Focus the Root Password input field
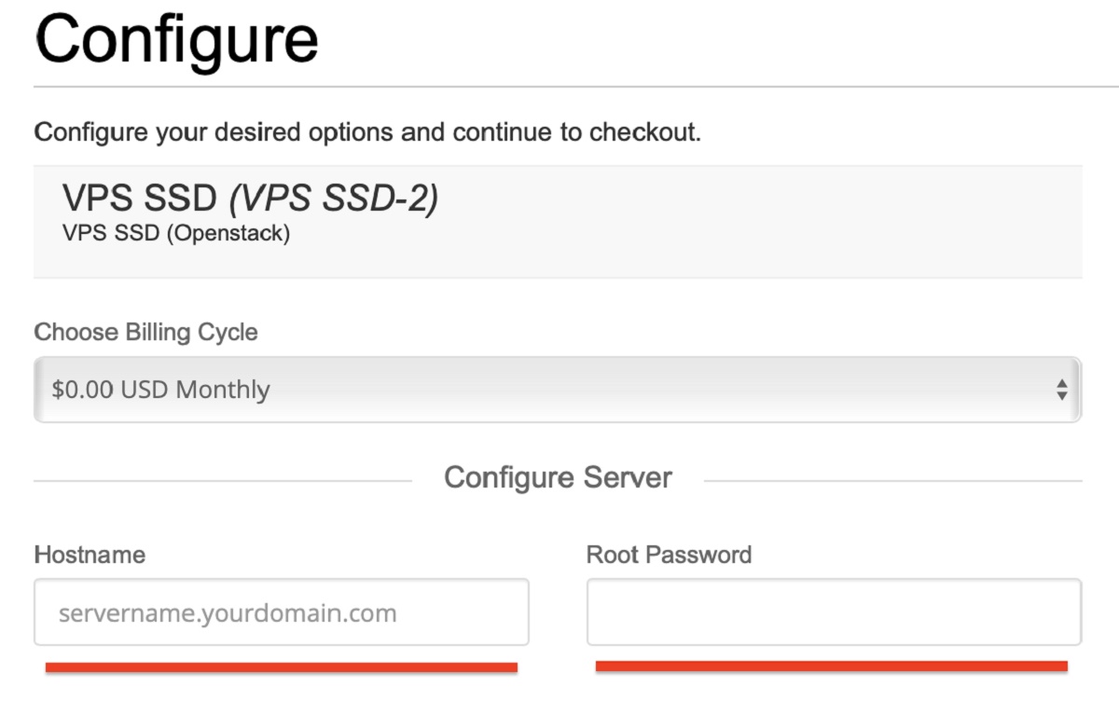 834,612
